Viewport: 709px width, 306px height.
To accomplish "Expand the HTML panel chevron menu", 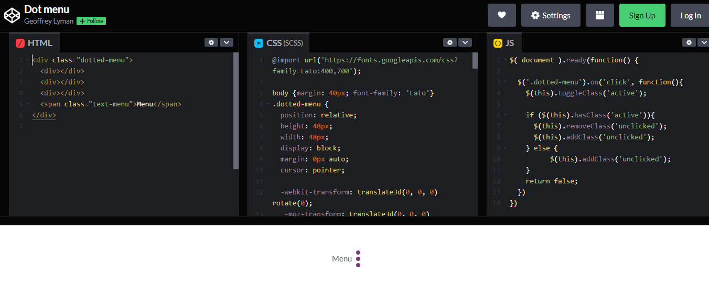I will (x=226, y=42).
